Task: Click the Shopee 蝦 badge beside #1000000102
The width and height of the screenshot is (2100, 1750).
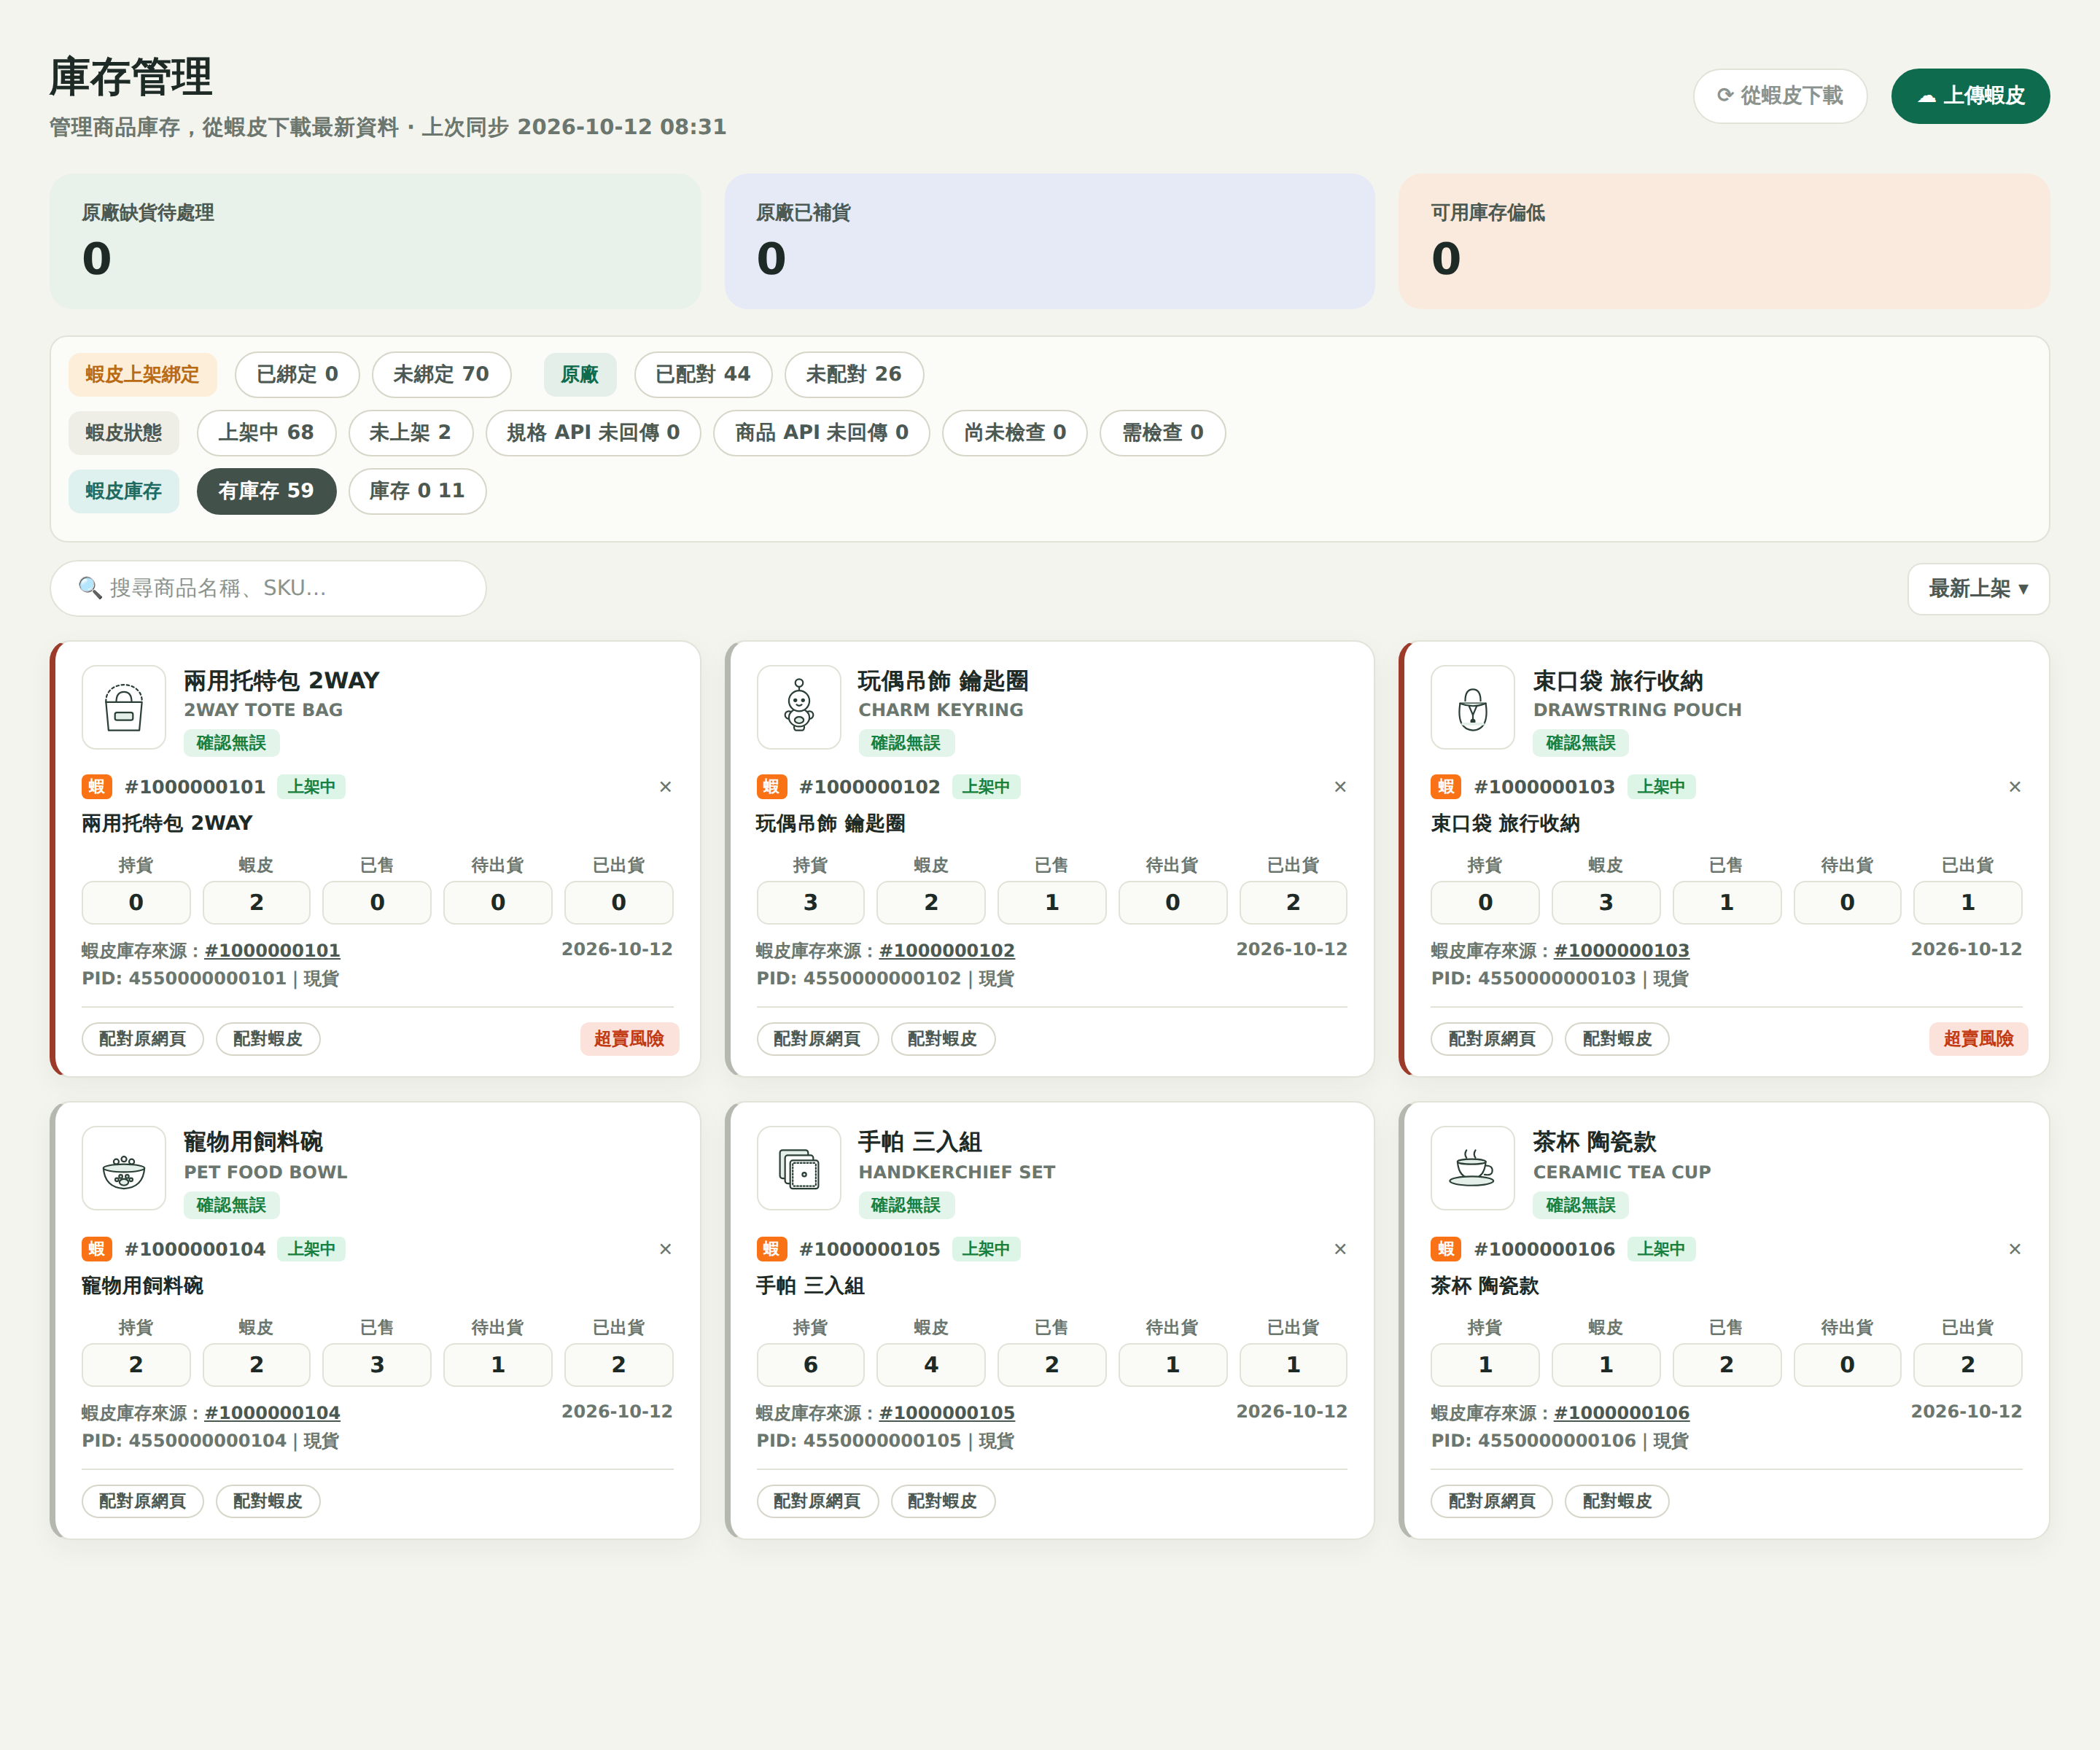Action: click(771, 787)
